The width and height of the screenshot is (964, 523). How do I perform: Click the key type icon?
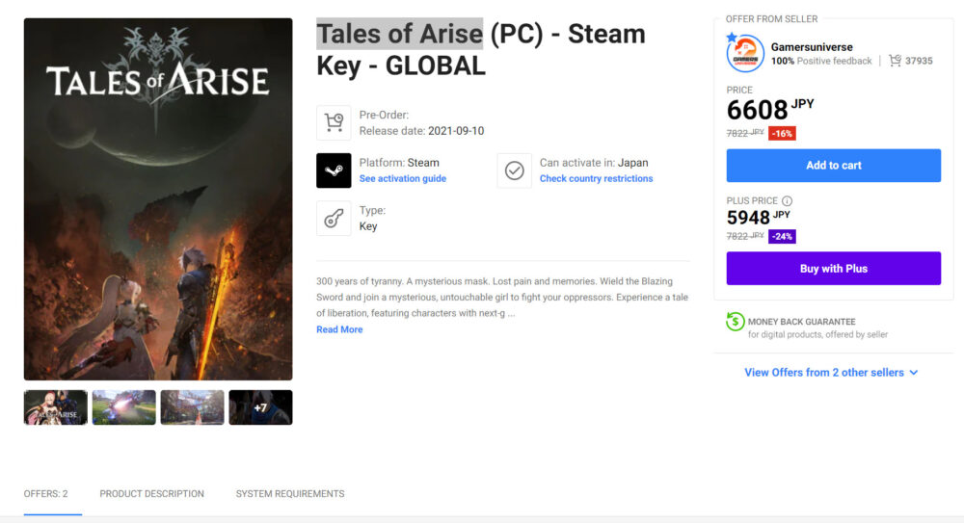coord(334,219)
